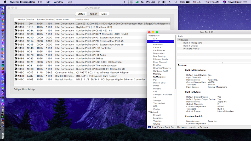This screenshot has height=141, width=251.
Task: Select Graphics/Displays in the sidebar
Action: click(x=162, y=68)
